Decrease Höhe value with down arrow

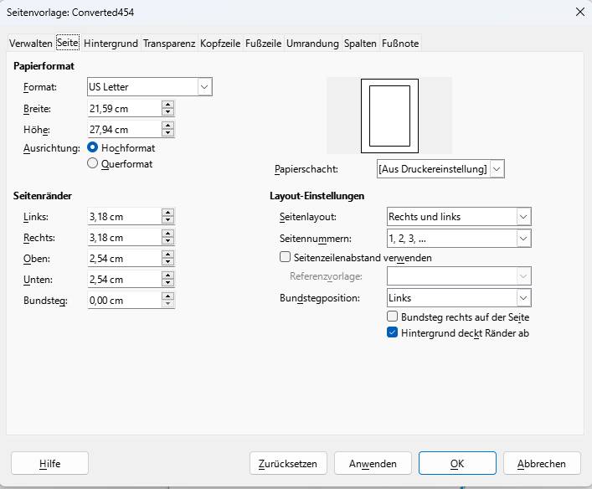pyautogui.click(x=168, y=133)
